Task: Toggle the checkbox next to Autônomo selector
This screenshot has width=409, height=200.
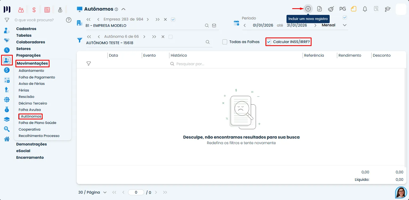Action: click(x=171, y=37)
